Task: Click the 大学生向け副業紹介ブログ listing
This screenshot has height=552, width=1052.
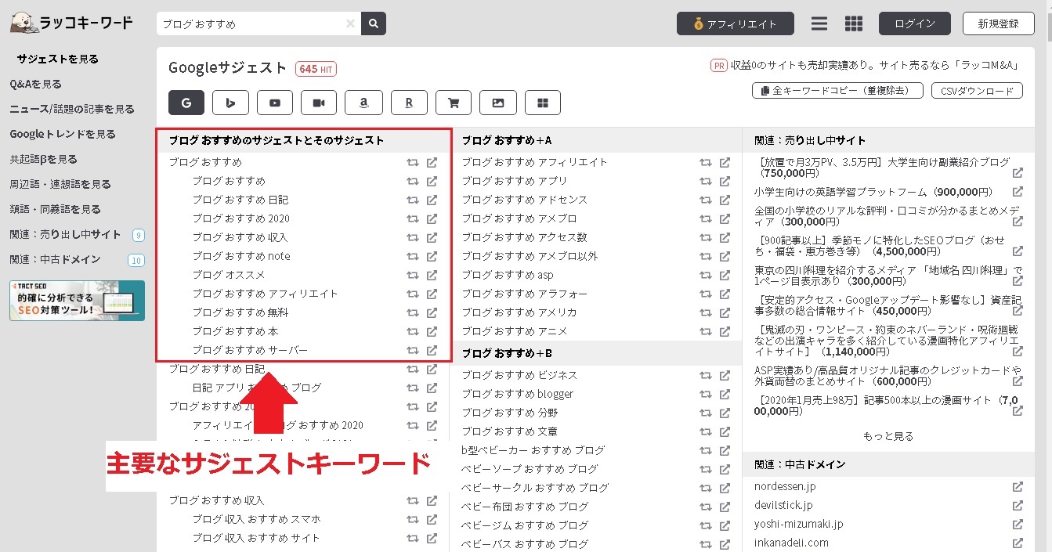Action: coord(883,168)
